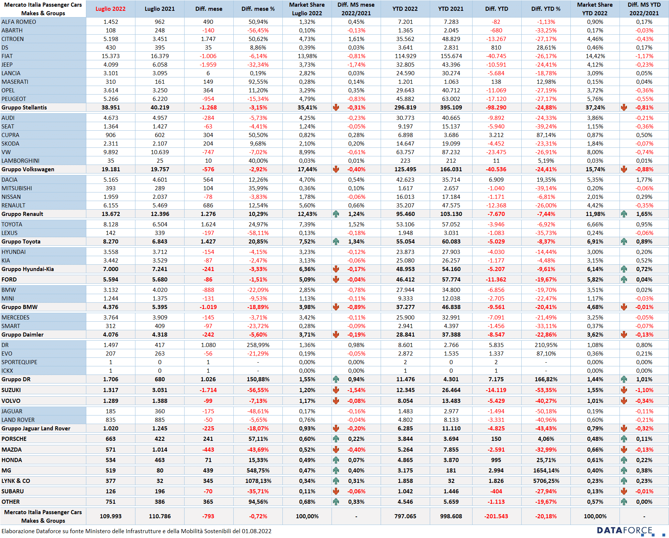Select the Luglio 2021 column header
Screen dimensions: 669x538
(x=160, y=9)
